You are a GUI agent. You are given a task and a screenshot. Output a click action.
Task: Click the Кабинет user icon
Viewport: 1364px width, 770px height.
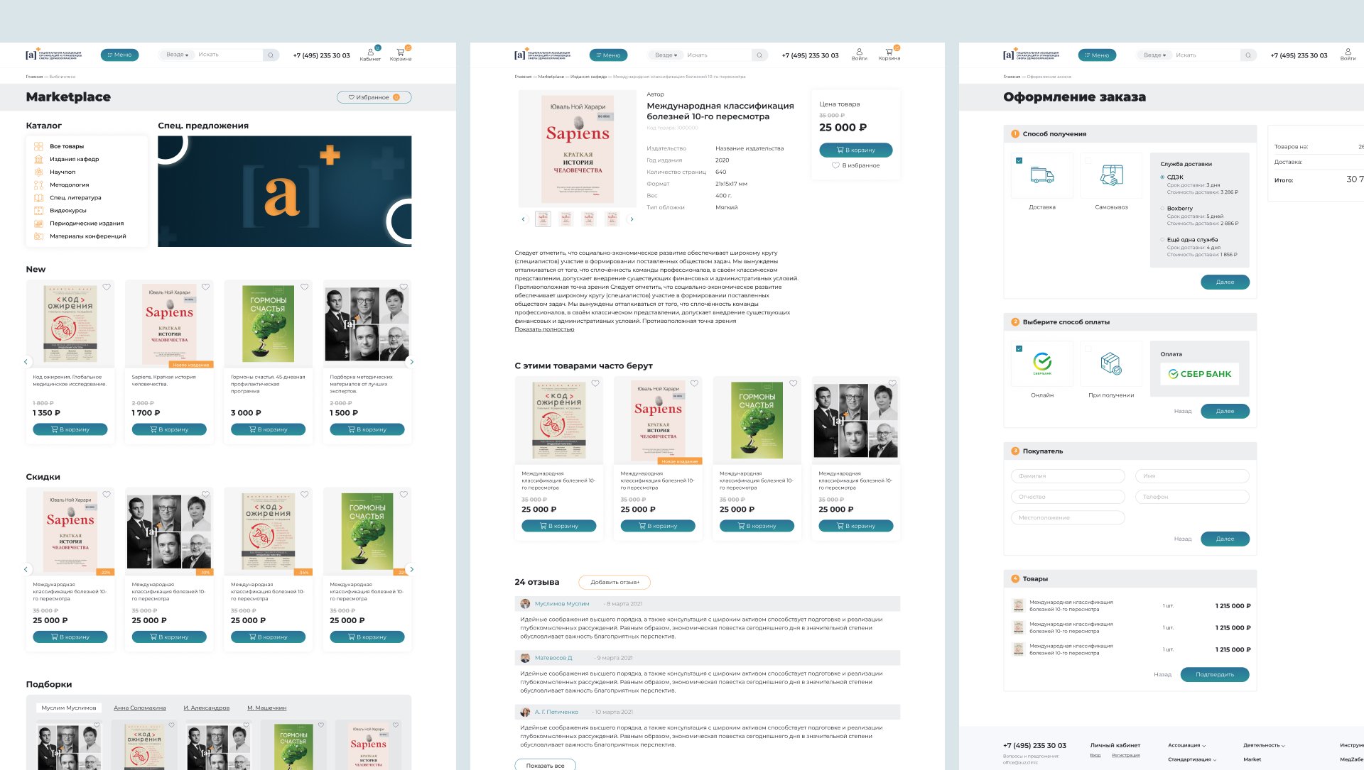tap(370, 53)
